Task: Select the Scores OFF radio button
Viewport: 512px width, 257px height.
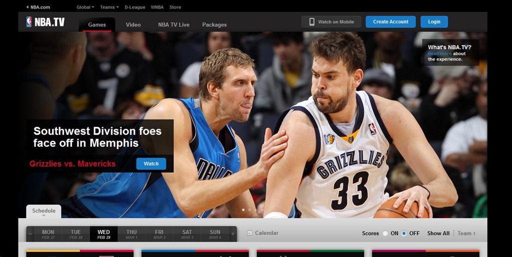Action: 404,233
